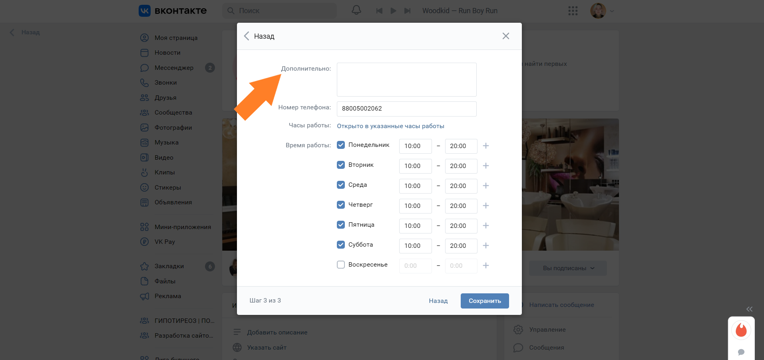Image resolution: width=764 pixels, height=360 pixels.
Task: Click the VK Pay sidebar icon
Action: pos(144,242)
